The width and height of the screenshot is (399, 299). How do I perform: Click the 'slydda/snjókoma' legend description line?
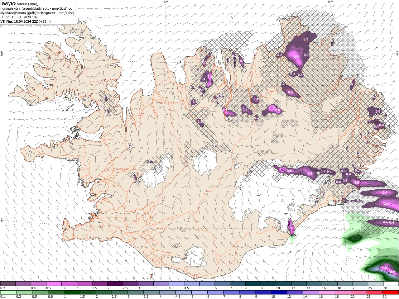(37, 13)
